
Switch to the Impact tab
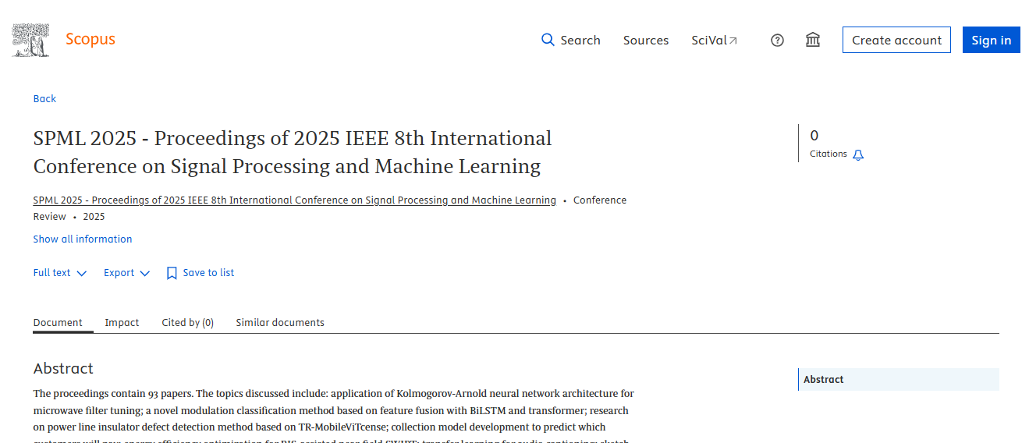[x=122, y=322]
